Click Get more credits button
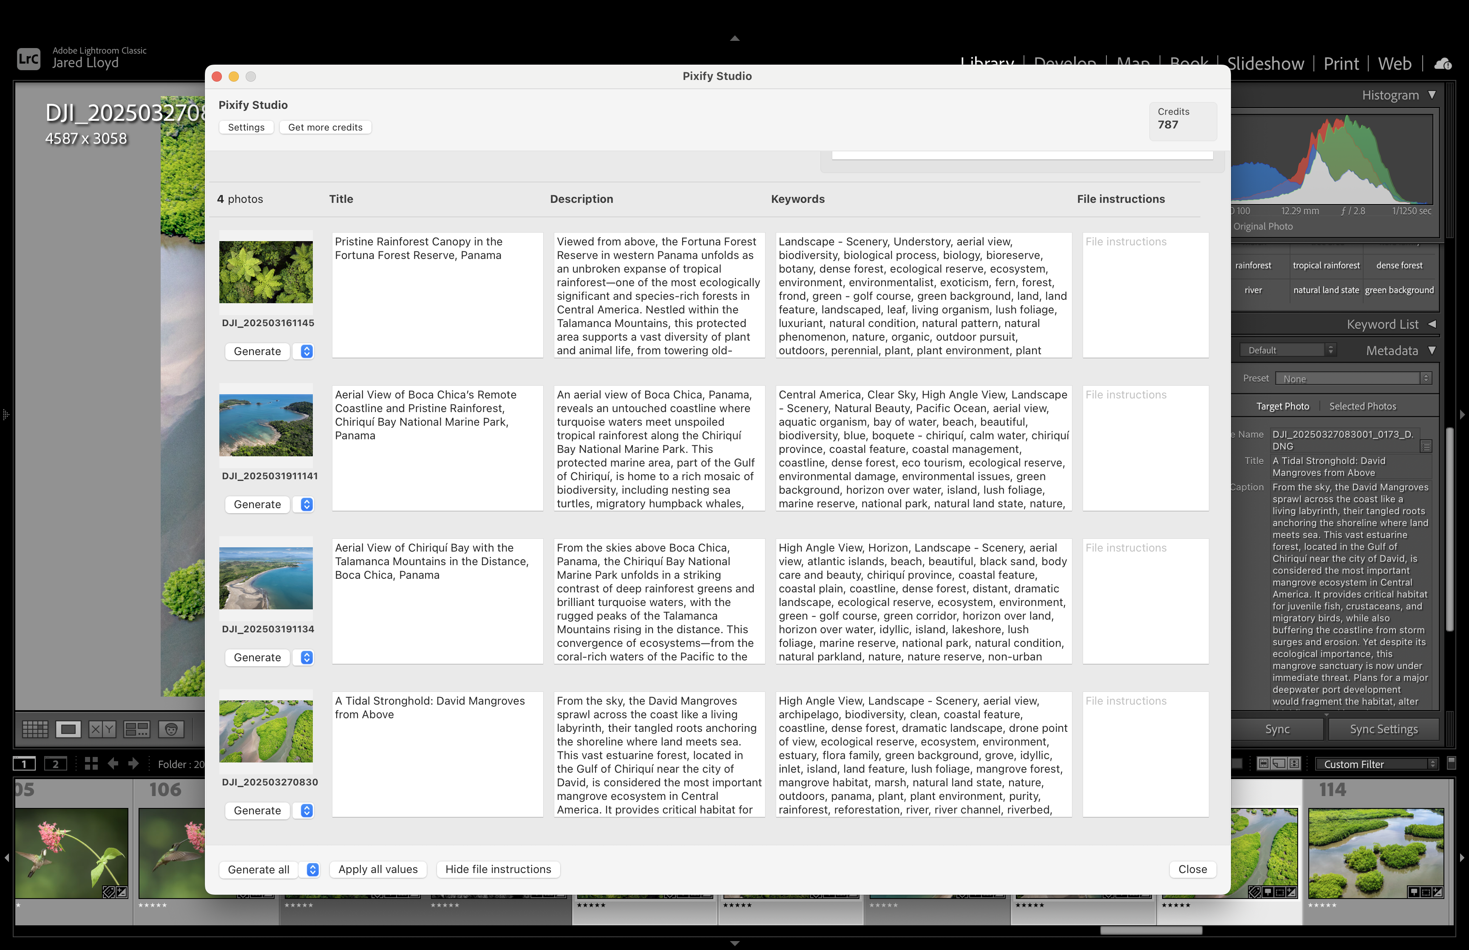Viewport: 1469px width, 950px height. 325,127
